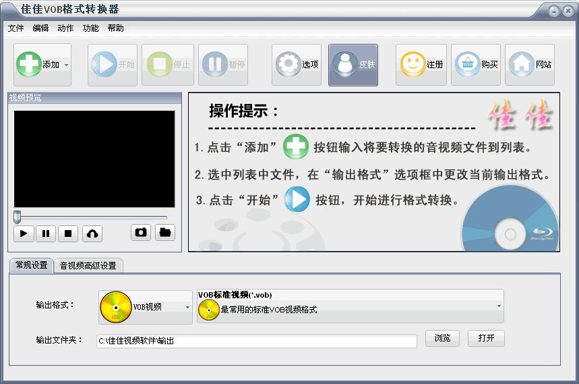Take a snapshot with the camera button

coord(141,232)
